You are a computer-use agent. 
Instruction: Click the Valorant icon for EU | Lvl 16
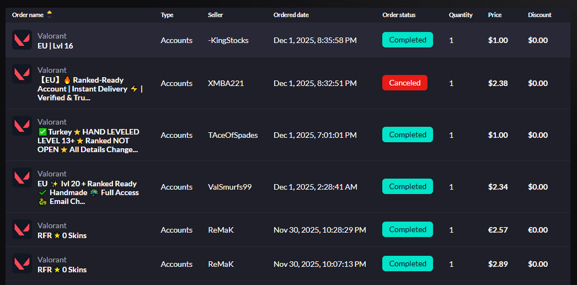pos(22,40)
